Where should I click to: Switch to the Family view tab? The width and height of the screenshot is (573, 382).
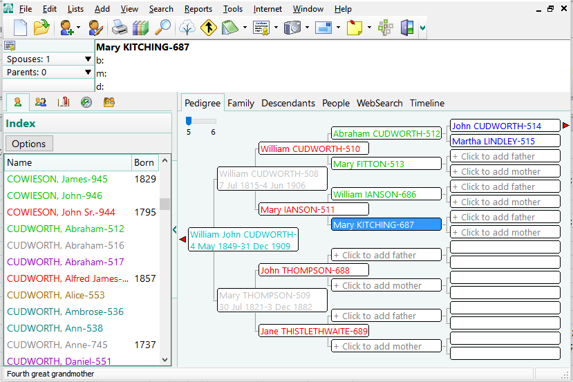[241, 104]
